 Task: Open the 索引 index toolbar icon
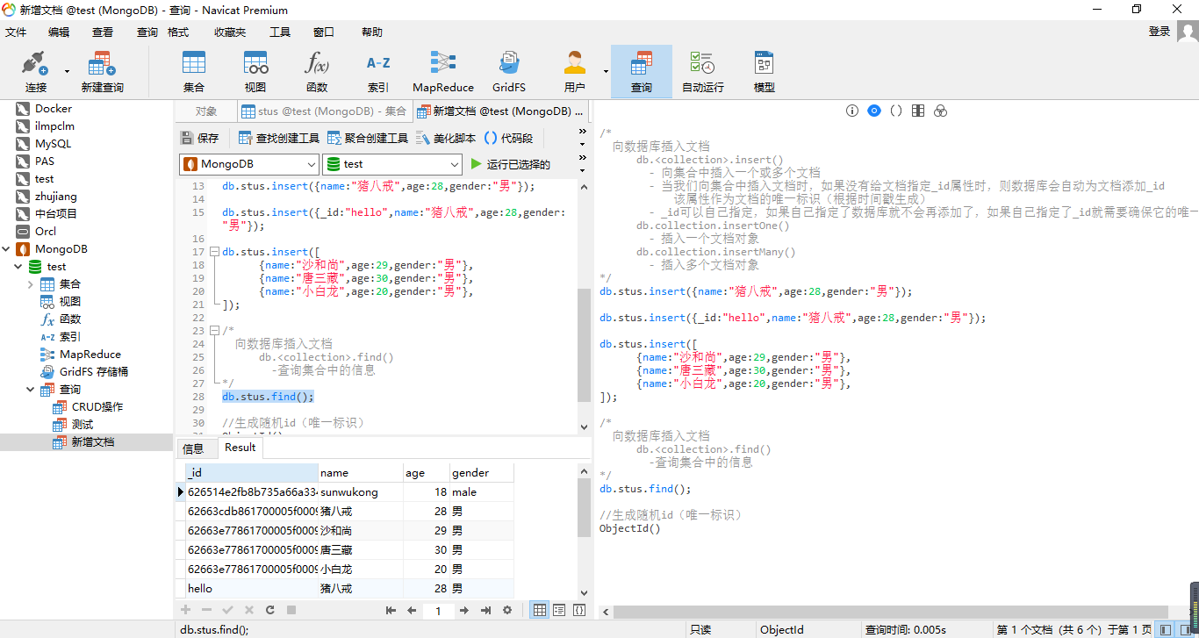tap(378, 71)
